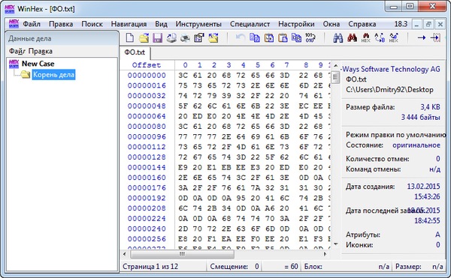Click the X-Ways Software Technology AG link
Screen dimensions: 451x278
click(390, 69)
